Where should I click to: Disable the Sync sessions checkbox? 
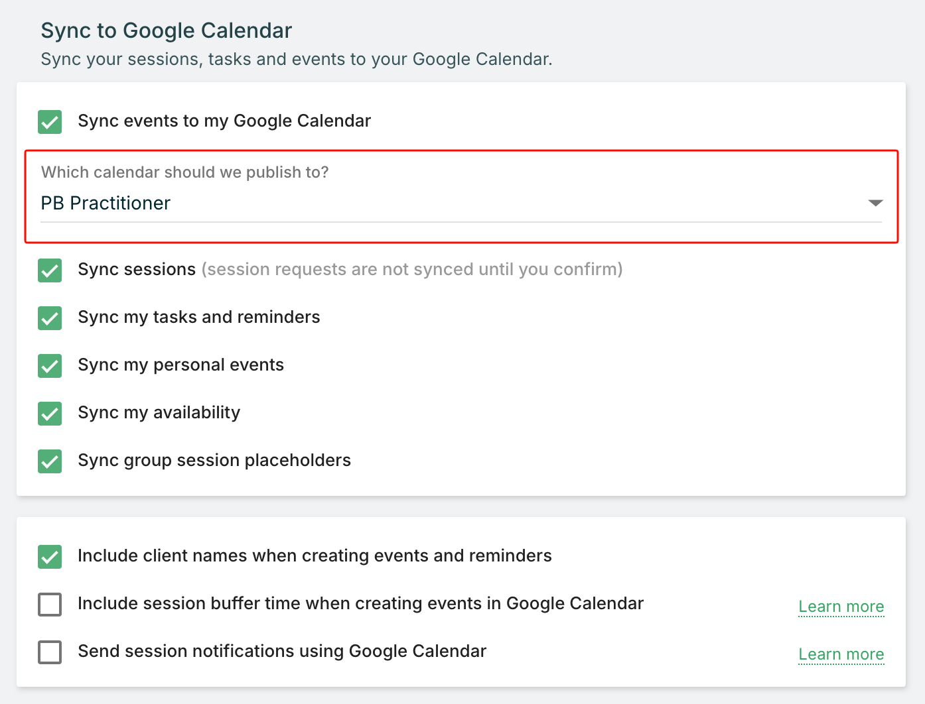pos(50,270)
